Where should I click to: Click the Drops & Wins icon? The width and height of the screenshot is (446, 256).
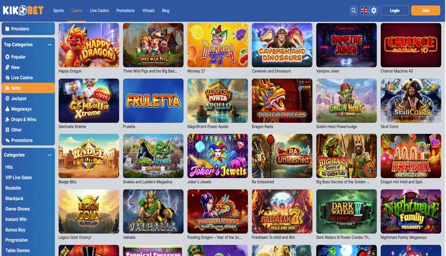[7, 119]
